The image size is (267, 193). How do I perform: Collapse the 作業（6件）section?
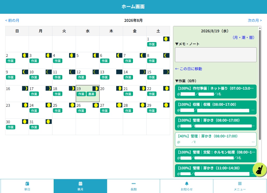pyautogui.click(x=186, y=81)
